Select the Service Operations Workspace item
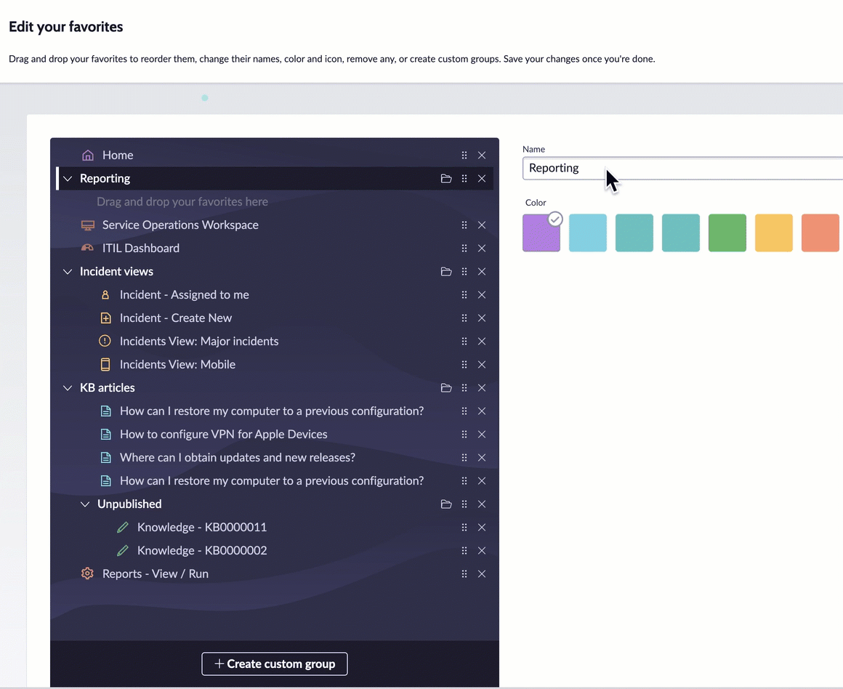This screenshot has height=689, width=843. 275,225
